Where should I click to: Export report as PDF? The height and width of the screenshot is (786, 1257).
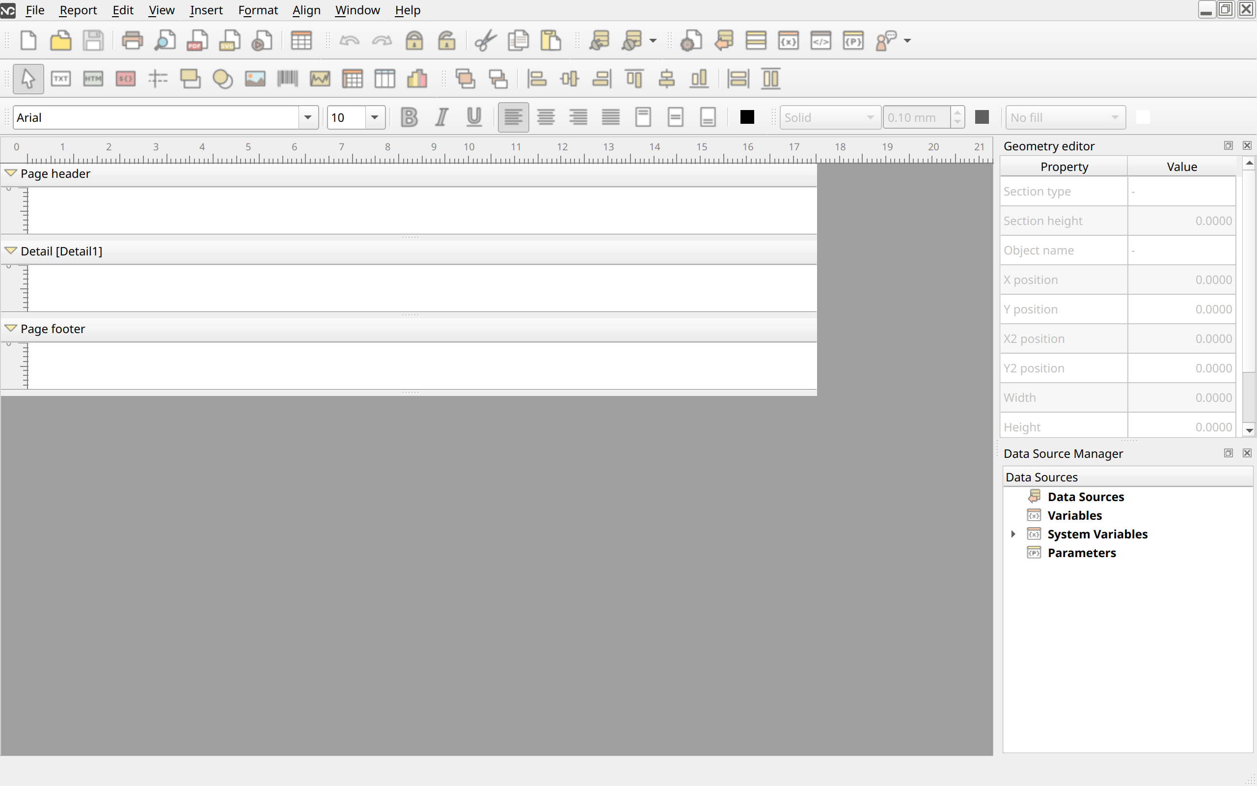point(197,40)
